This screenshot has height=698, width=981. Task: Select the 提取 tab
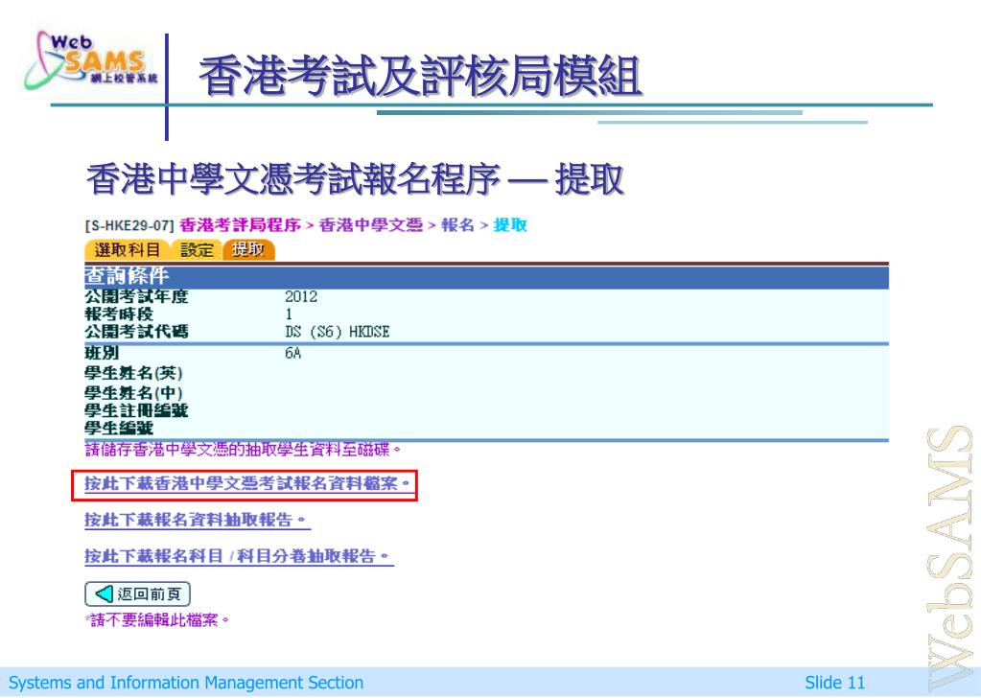click(x=248, y=249)
